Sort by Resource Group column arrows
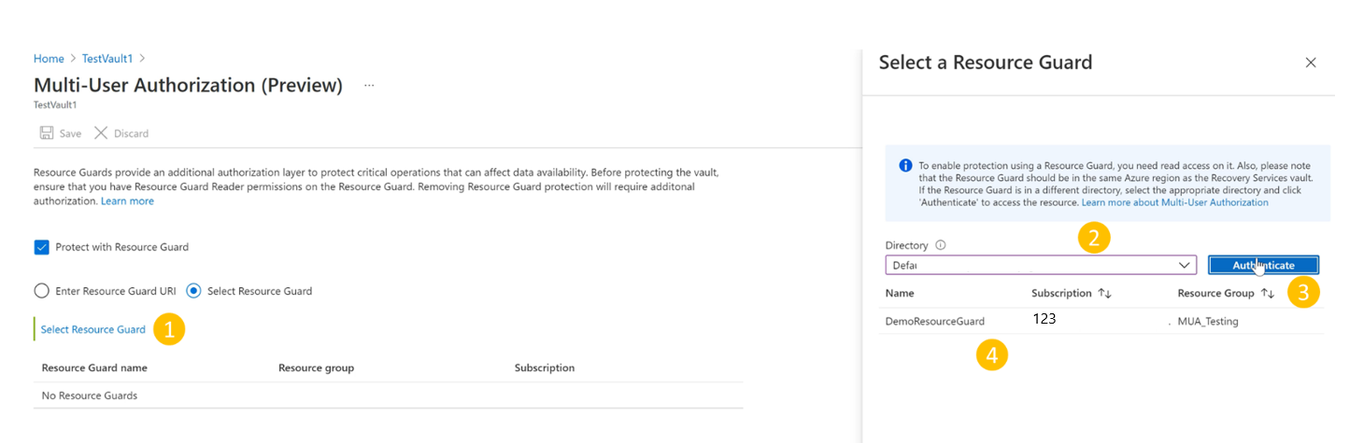The height and width of the screenshot is (443, 1364). [x=1268, y=293]
